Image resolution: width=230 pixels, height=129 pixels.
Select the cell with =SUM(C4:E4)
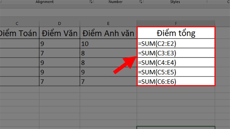[176, 62]
